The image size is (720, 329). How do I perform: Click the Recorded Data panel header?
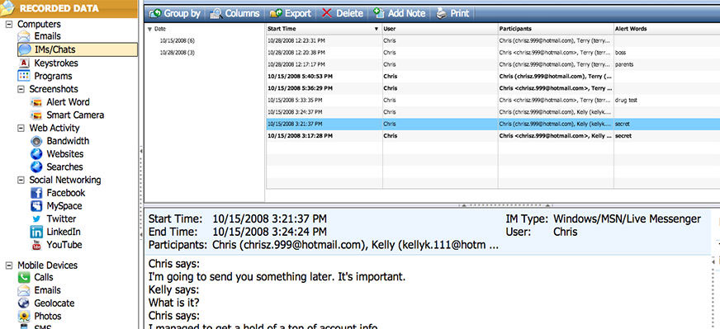(x=69, y=8)
